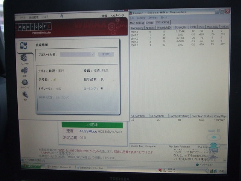Click the Bandwidth(MHz) column header
Screen dimensions: 241x181
coord(179,116)
